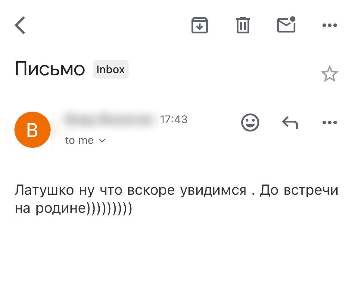The height and width of the screenshot is (307, 355).
Task: Toggle the unread status icon
Action: (x=286, y=25)
